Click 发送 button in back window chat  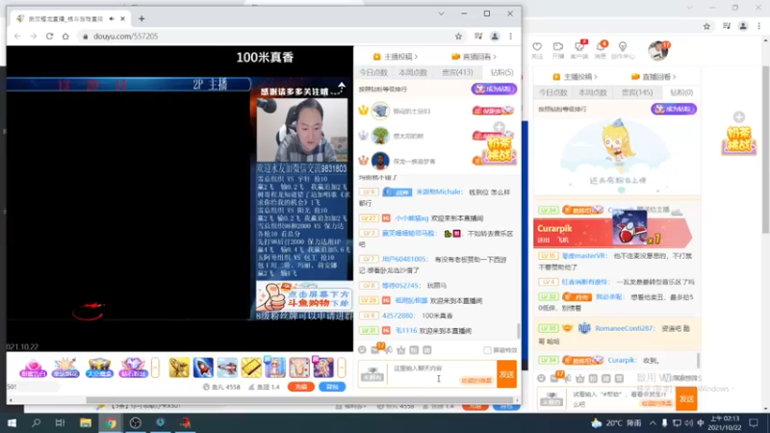686,399
